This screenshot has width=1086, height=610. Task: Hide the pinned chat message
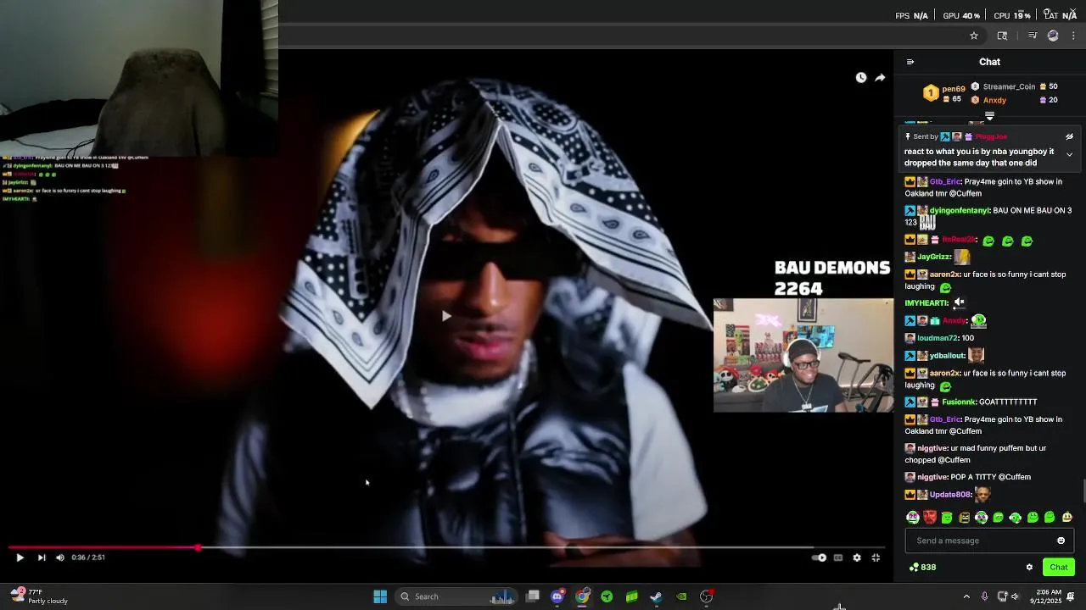pyautogui.click(x=1069, y=136)
